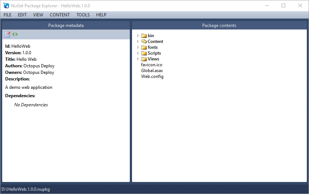Expand the bin folder arrow
This screenshot has width=309, height=194.
click(138, 36)
